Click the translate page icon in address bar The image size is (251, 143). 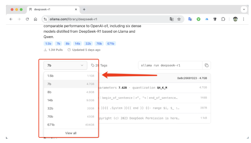point(171,19)
